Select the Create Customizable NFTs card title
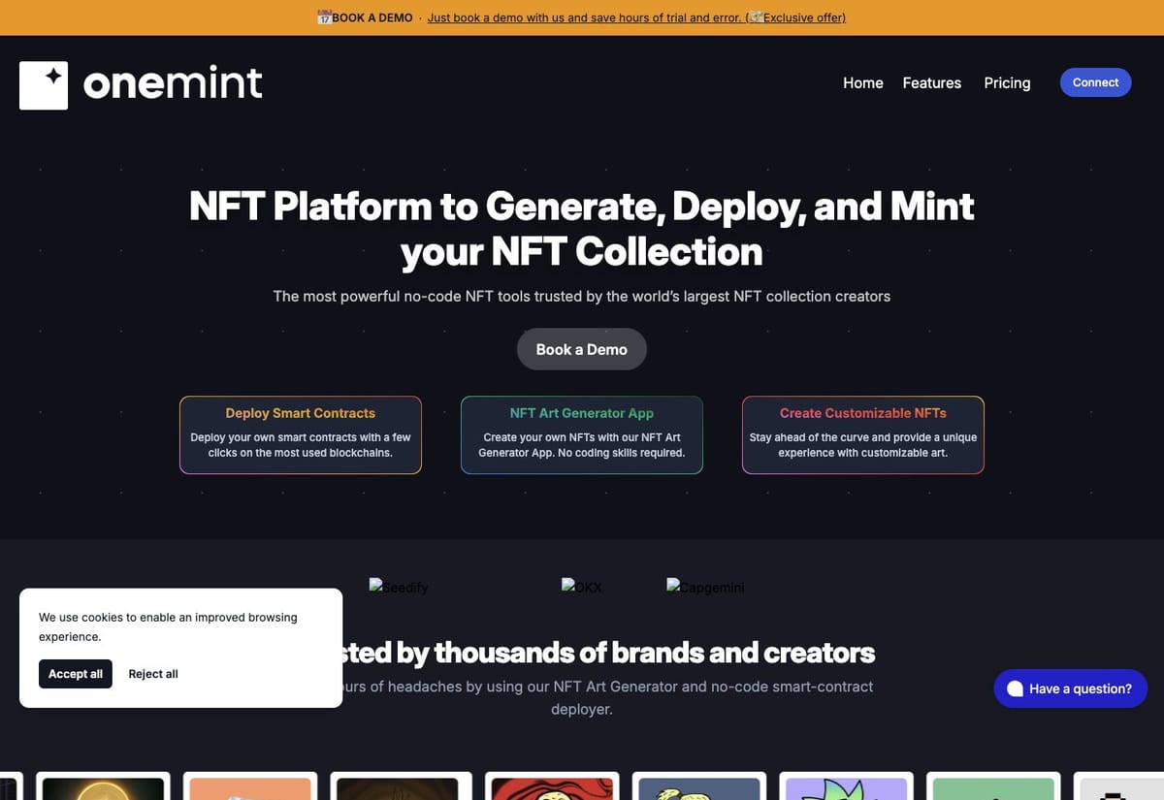1164x800 pixels. click(x=863, y=413)
